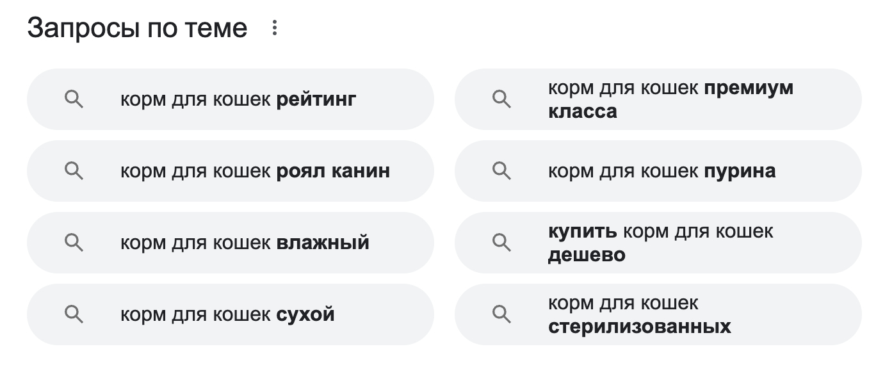885x374 pixels.
Task: Click search icon beside стерилизованных suggestion
Action: click(x=501, y=314)
